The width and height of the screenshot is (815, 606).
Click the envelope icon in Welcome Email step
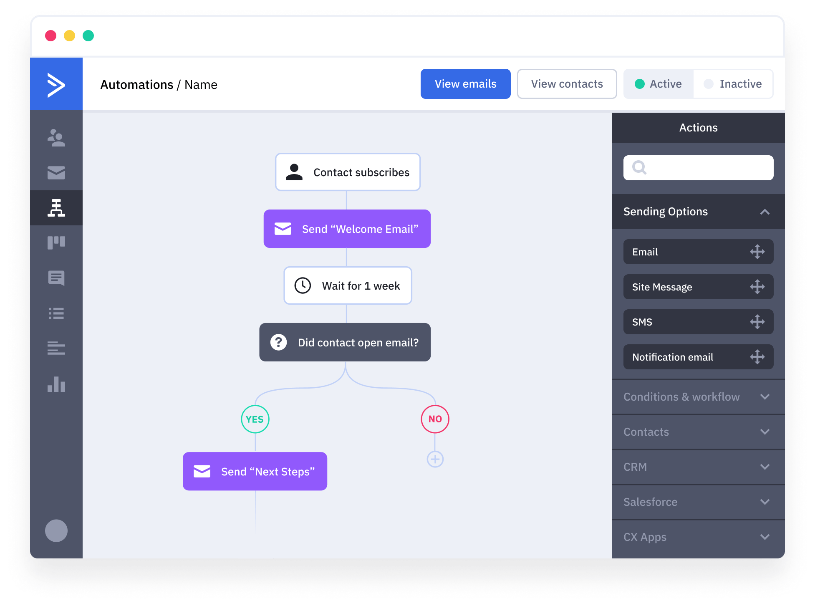[x=283, y=229]
